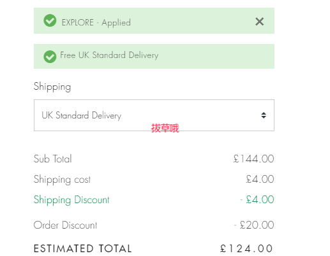Click the up-down arrows in shipping selector
This screenshot has width=330, height=256.
coord(264,115)
